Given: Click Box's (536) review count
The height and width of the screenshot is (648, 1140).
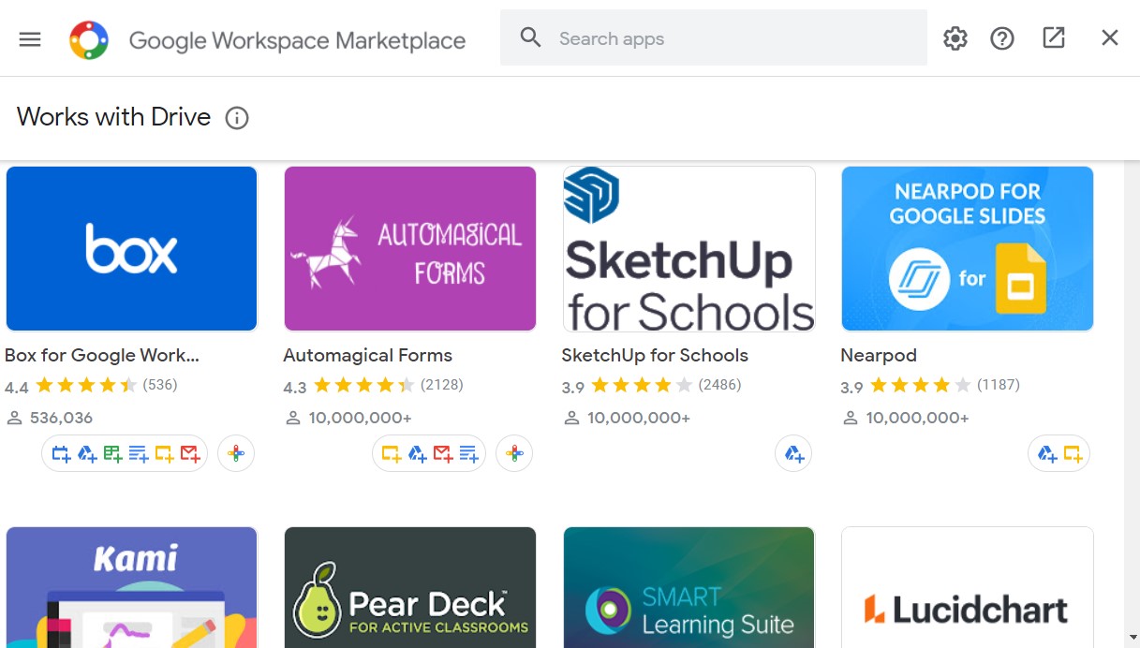Looking at the screenshot, I should coord(160,385).
